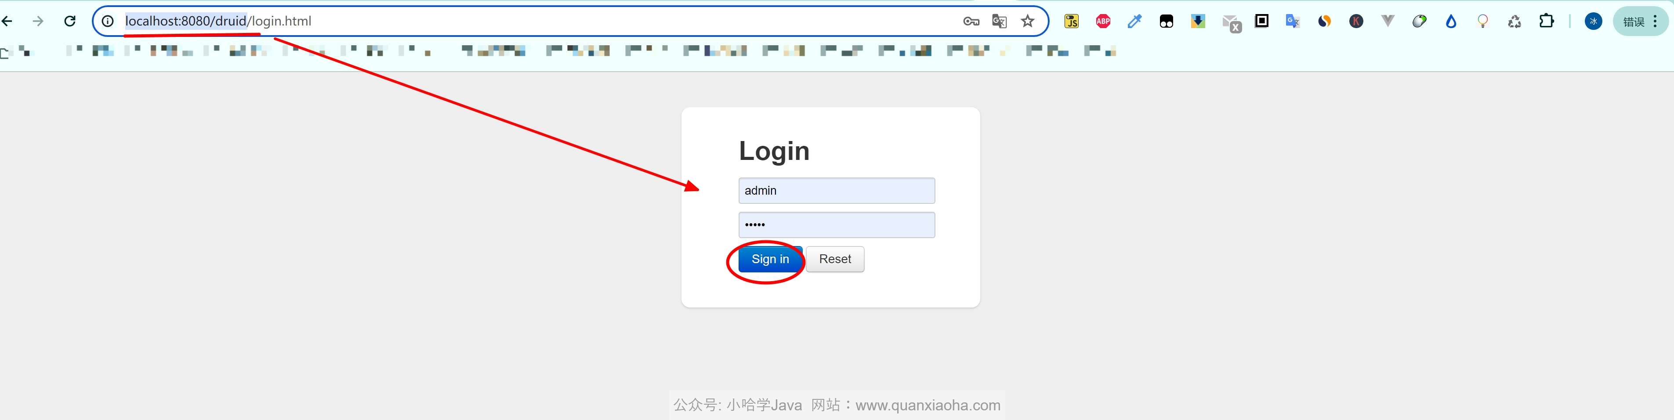Image resolution: width=1674 pixels, height=420 pixels.
Task: Open the yellow JS extension icon
Action: click(1072, 22)
